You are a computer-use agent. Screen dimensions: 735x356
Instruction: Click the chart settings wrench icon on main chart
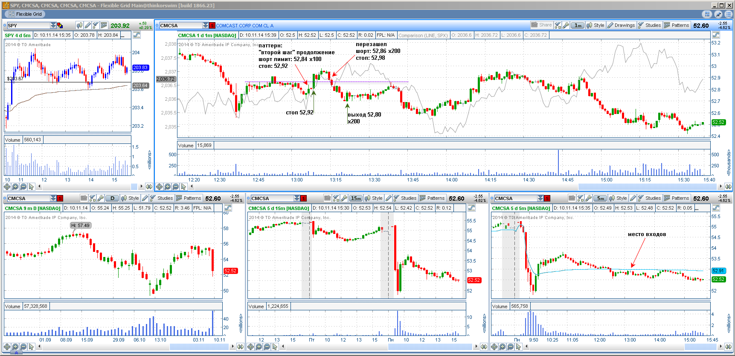coord(566,26)
